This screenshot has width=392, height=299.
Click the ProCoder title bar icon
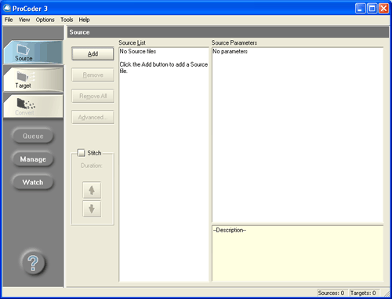pos(7,8)
